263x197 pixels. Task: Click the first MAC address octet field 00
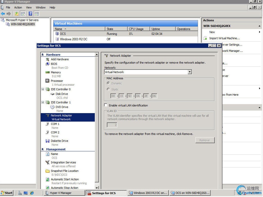113,96
